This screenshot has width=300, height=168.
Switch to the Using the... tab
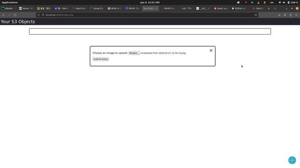[97, 8]
